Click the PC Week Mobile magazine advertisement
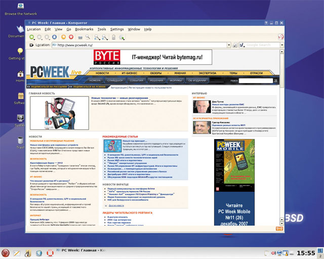The image size is (324, 259). 234,182
